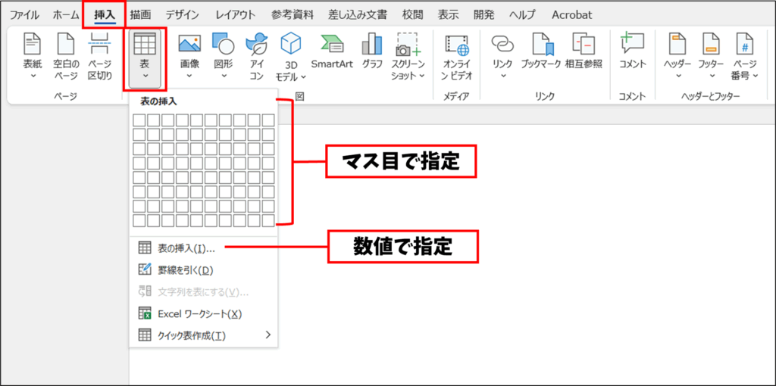776x386 pixels.
Task: Switch to the Acrobat tab
Action: [572, 15]
